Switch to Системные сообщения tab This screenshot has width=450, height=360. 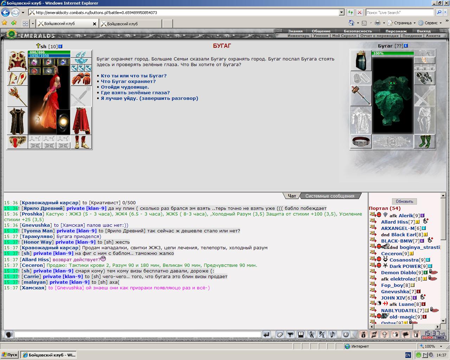tap(329, 196)
